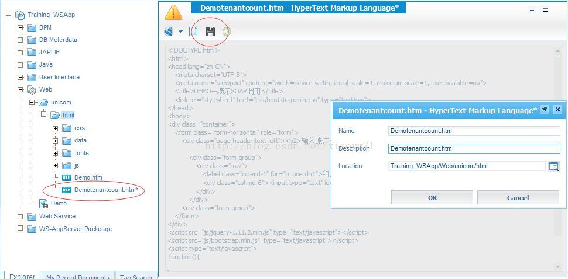Click the Web Service folder icon
Image resolution: width=568 pixels, height=279 pixels.
click(32, 217)
